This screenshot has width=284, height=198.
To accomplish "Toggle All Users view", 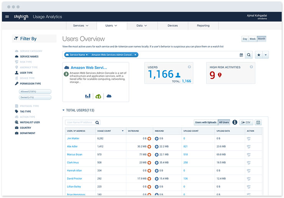I will (x=224, y=122).
